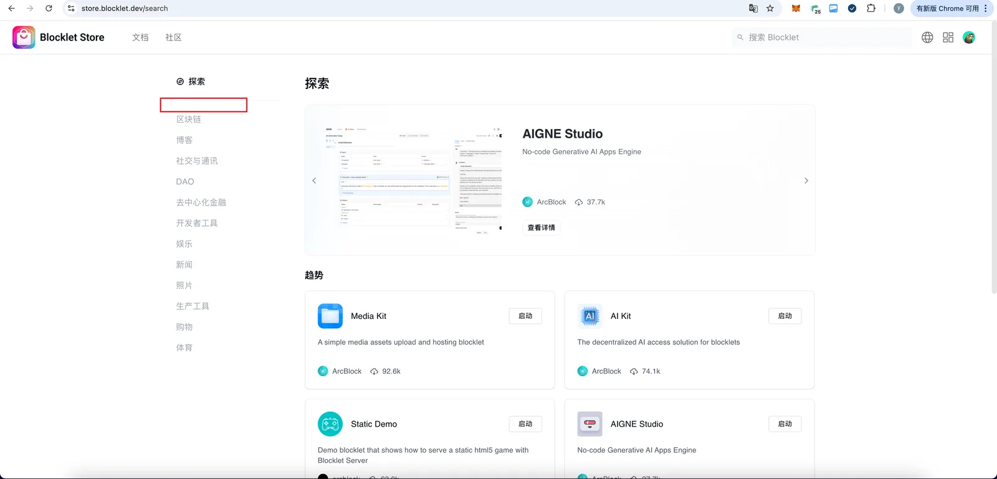
Task: Open the Chrome extensions puzzle menu
Action: [871, 9]
